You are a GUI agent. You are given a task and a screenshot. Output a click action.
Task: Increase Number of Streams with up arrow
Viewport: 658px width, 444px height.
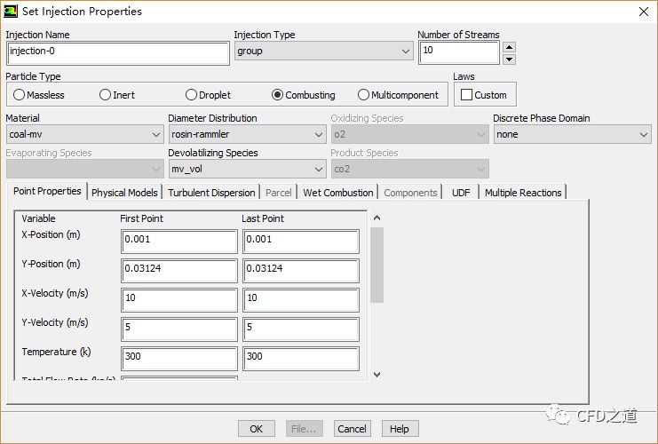coord(509,47)
